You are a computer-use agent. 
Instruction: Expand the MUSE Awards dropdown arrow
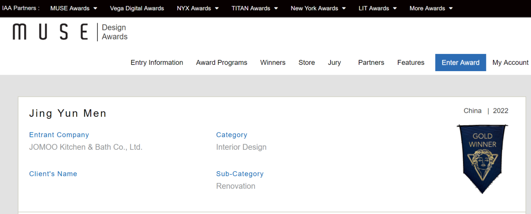click(x=95, y=8)
